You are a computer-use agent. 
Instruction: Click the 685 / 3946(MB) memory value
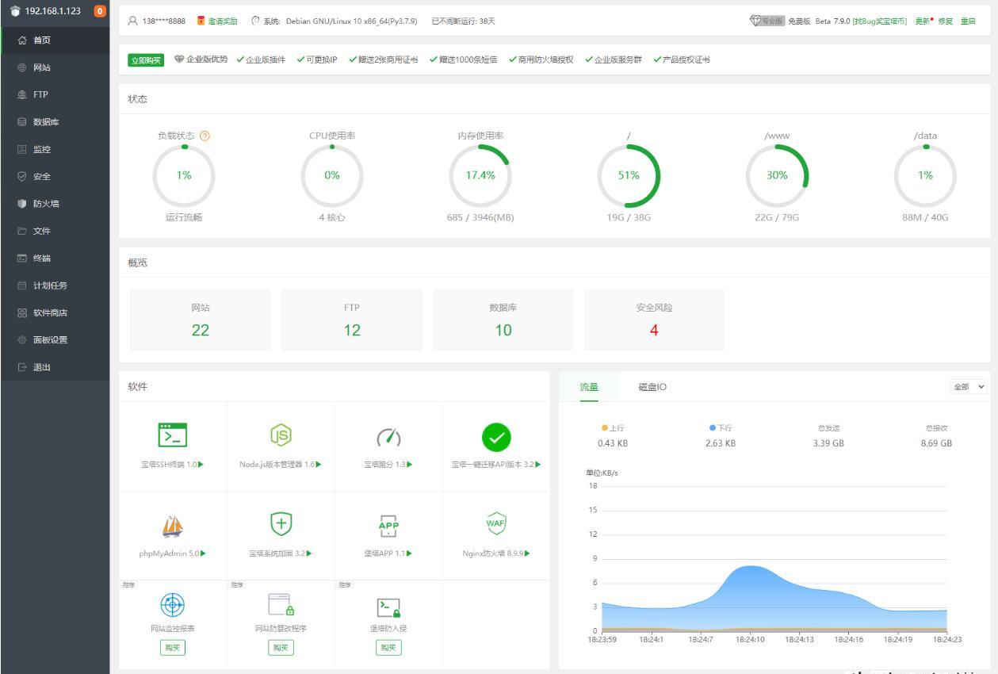point(480,218)
